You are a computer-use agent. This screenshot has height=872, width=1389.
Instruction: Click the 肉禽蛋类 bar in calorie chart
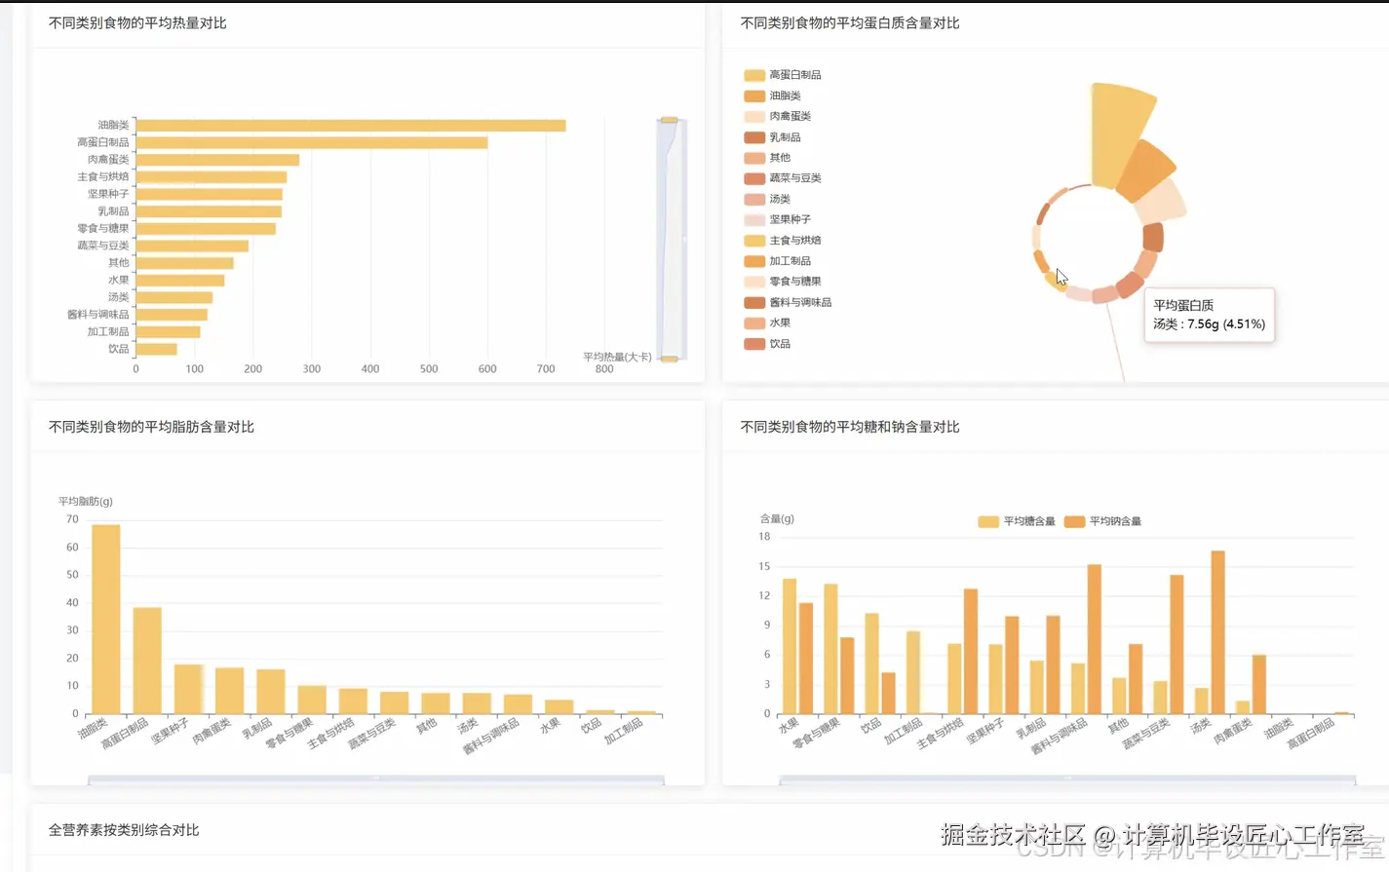click(217, 160)
